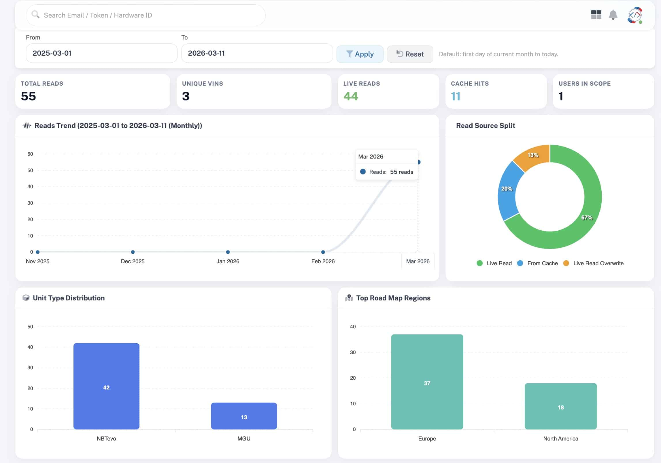
Task: Click the To date field
Action: [x=256, y=53]
